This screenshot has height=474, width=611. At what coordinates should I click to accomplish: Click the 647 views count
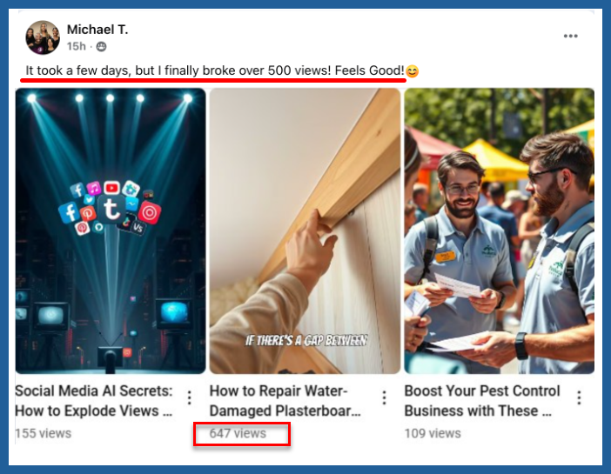pos(238,433)
